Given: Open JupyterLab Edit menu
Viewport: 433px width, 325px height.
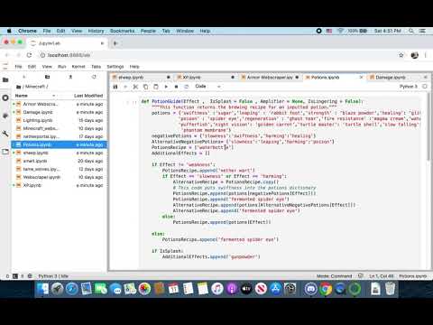Looking at the screenshot, I should tap(32, 67).
